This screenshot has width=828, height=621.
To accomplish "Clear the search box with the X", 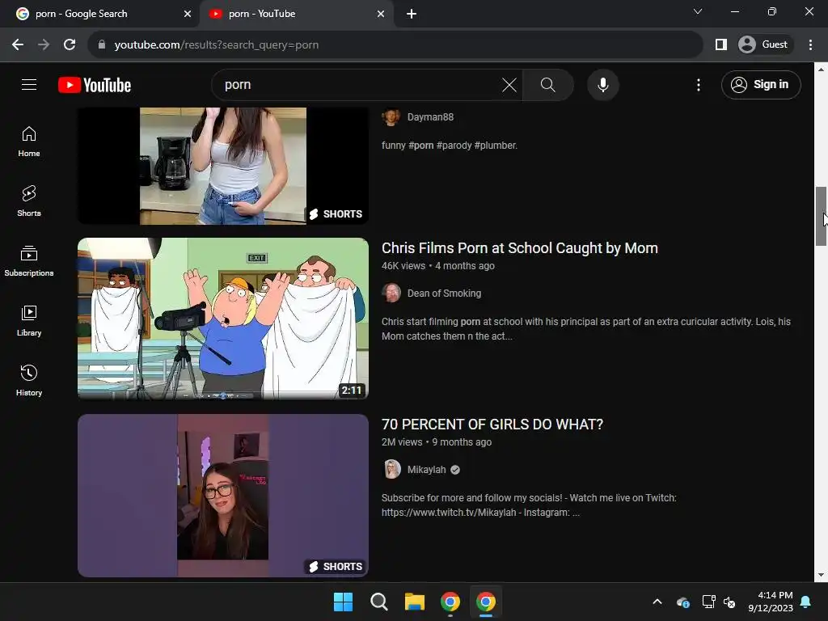I will 509,85.
